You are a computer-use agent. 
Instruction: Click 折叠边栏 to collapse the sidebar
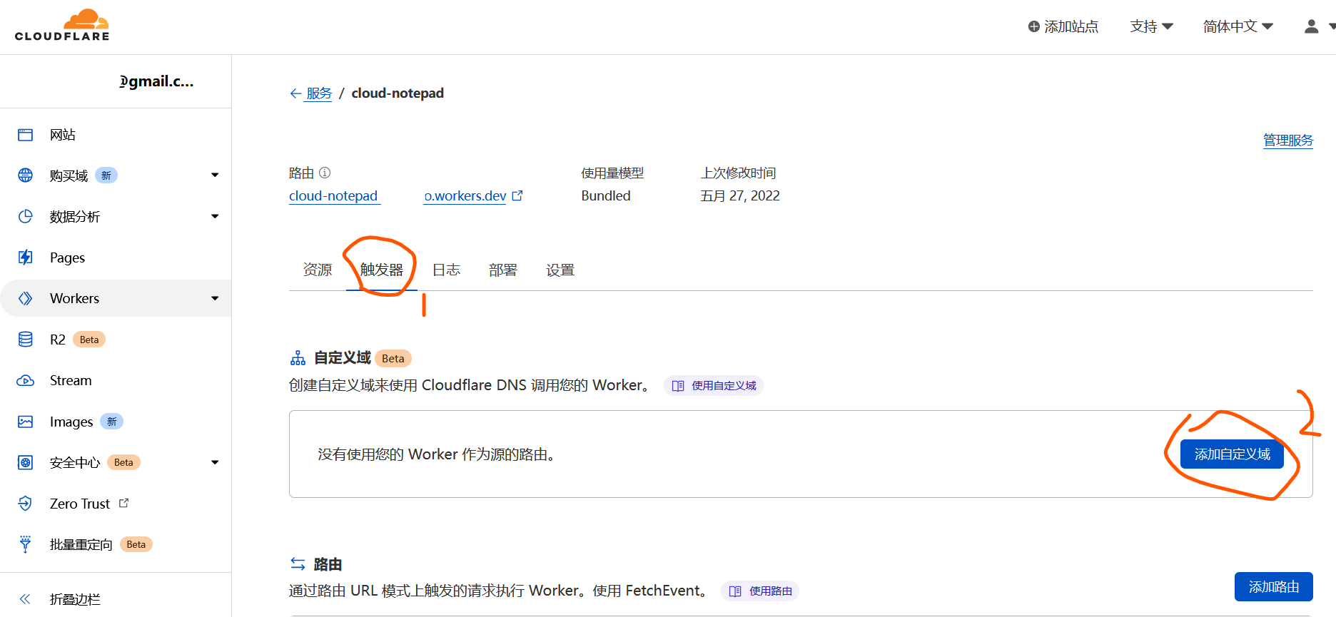[x=75, y=599]
